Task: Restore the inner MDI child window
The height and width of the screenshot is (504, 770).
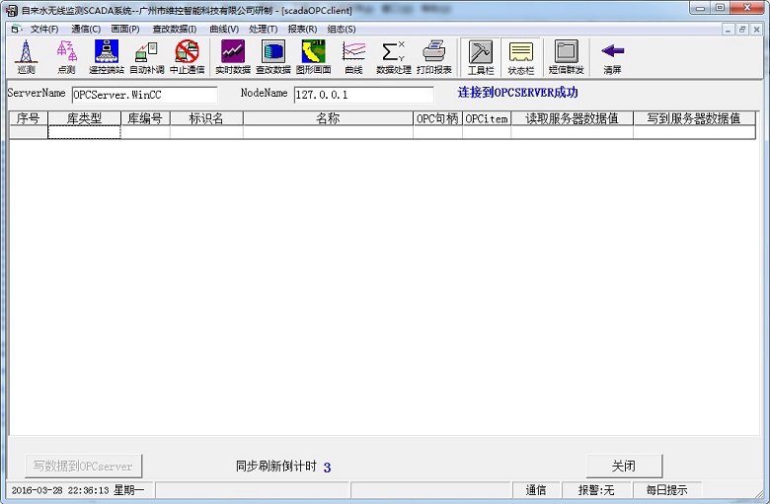Action: coord(742,30)
